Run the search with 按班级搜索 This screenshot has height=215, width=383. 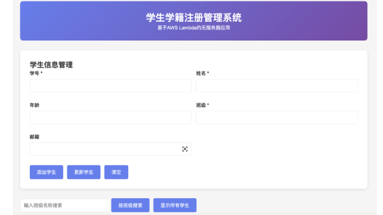pos(130,205)
